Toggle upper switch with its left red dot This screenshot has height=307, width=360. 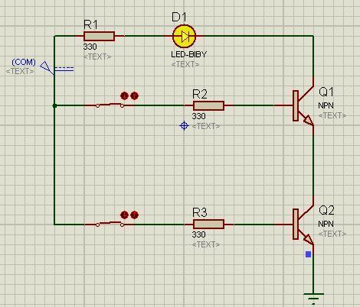(x=125, y=96)
